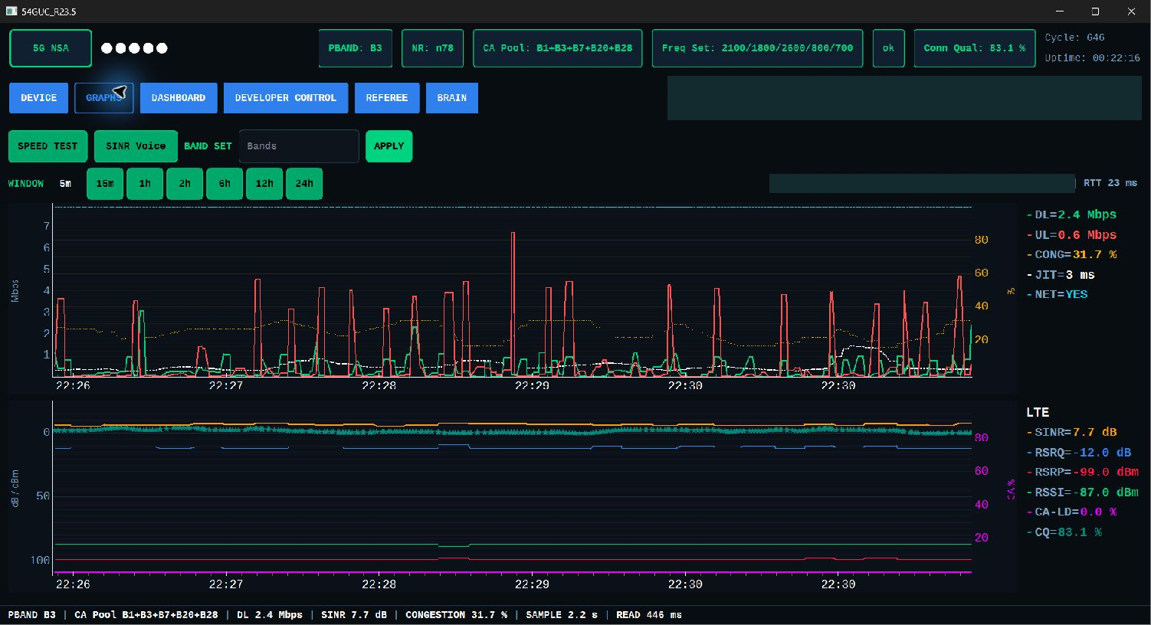
Task: Click the JIT=3 ms legend entry
Action: pos(1061,275)
